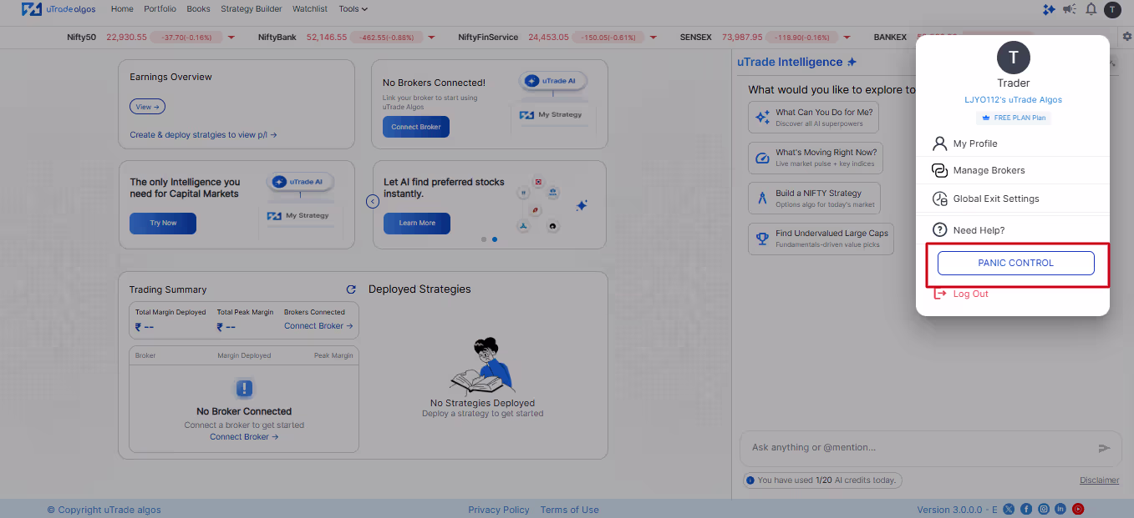Screen dimensions: 1134x518
Task: Open LJYO112's uTrade Algos link
Action: click(1013, 99)
